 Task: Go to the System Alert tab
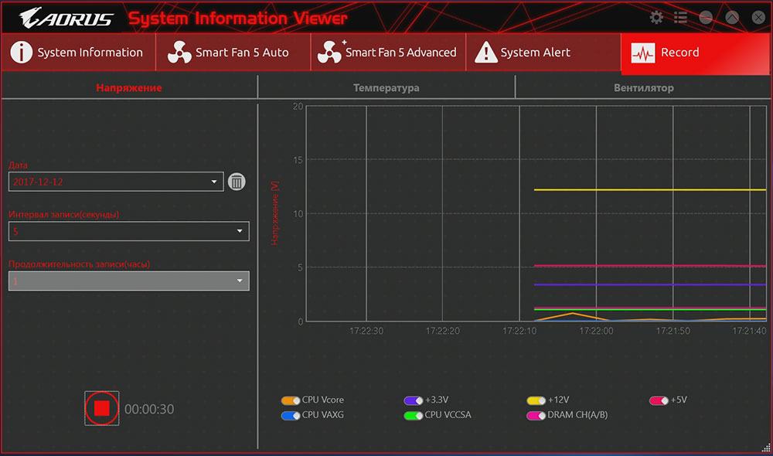(543, 53)
